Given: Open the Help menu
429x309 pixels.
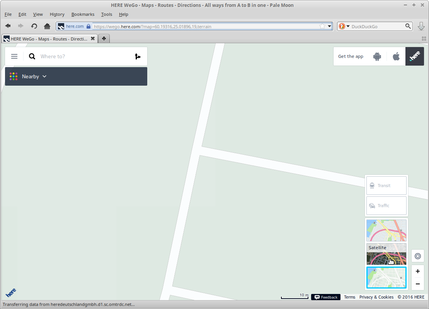Looking at the screenshot, I should [123, 14].
